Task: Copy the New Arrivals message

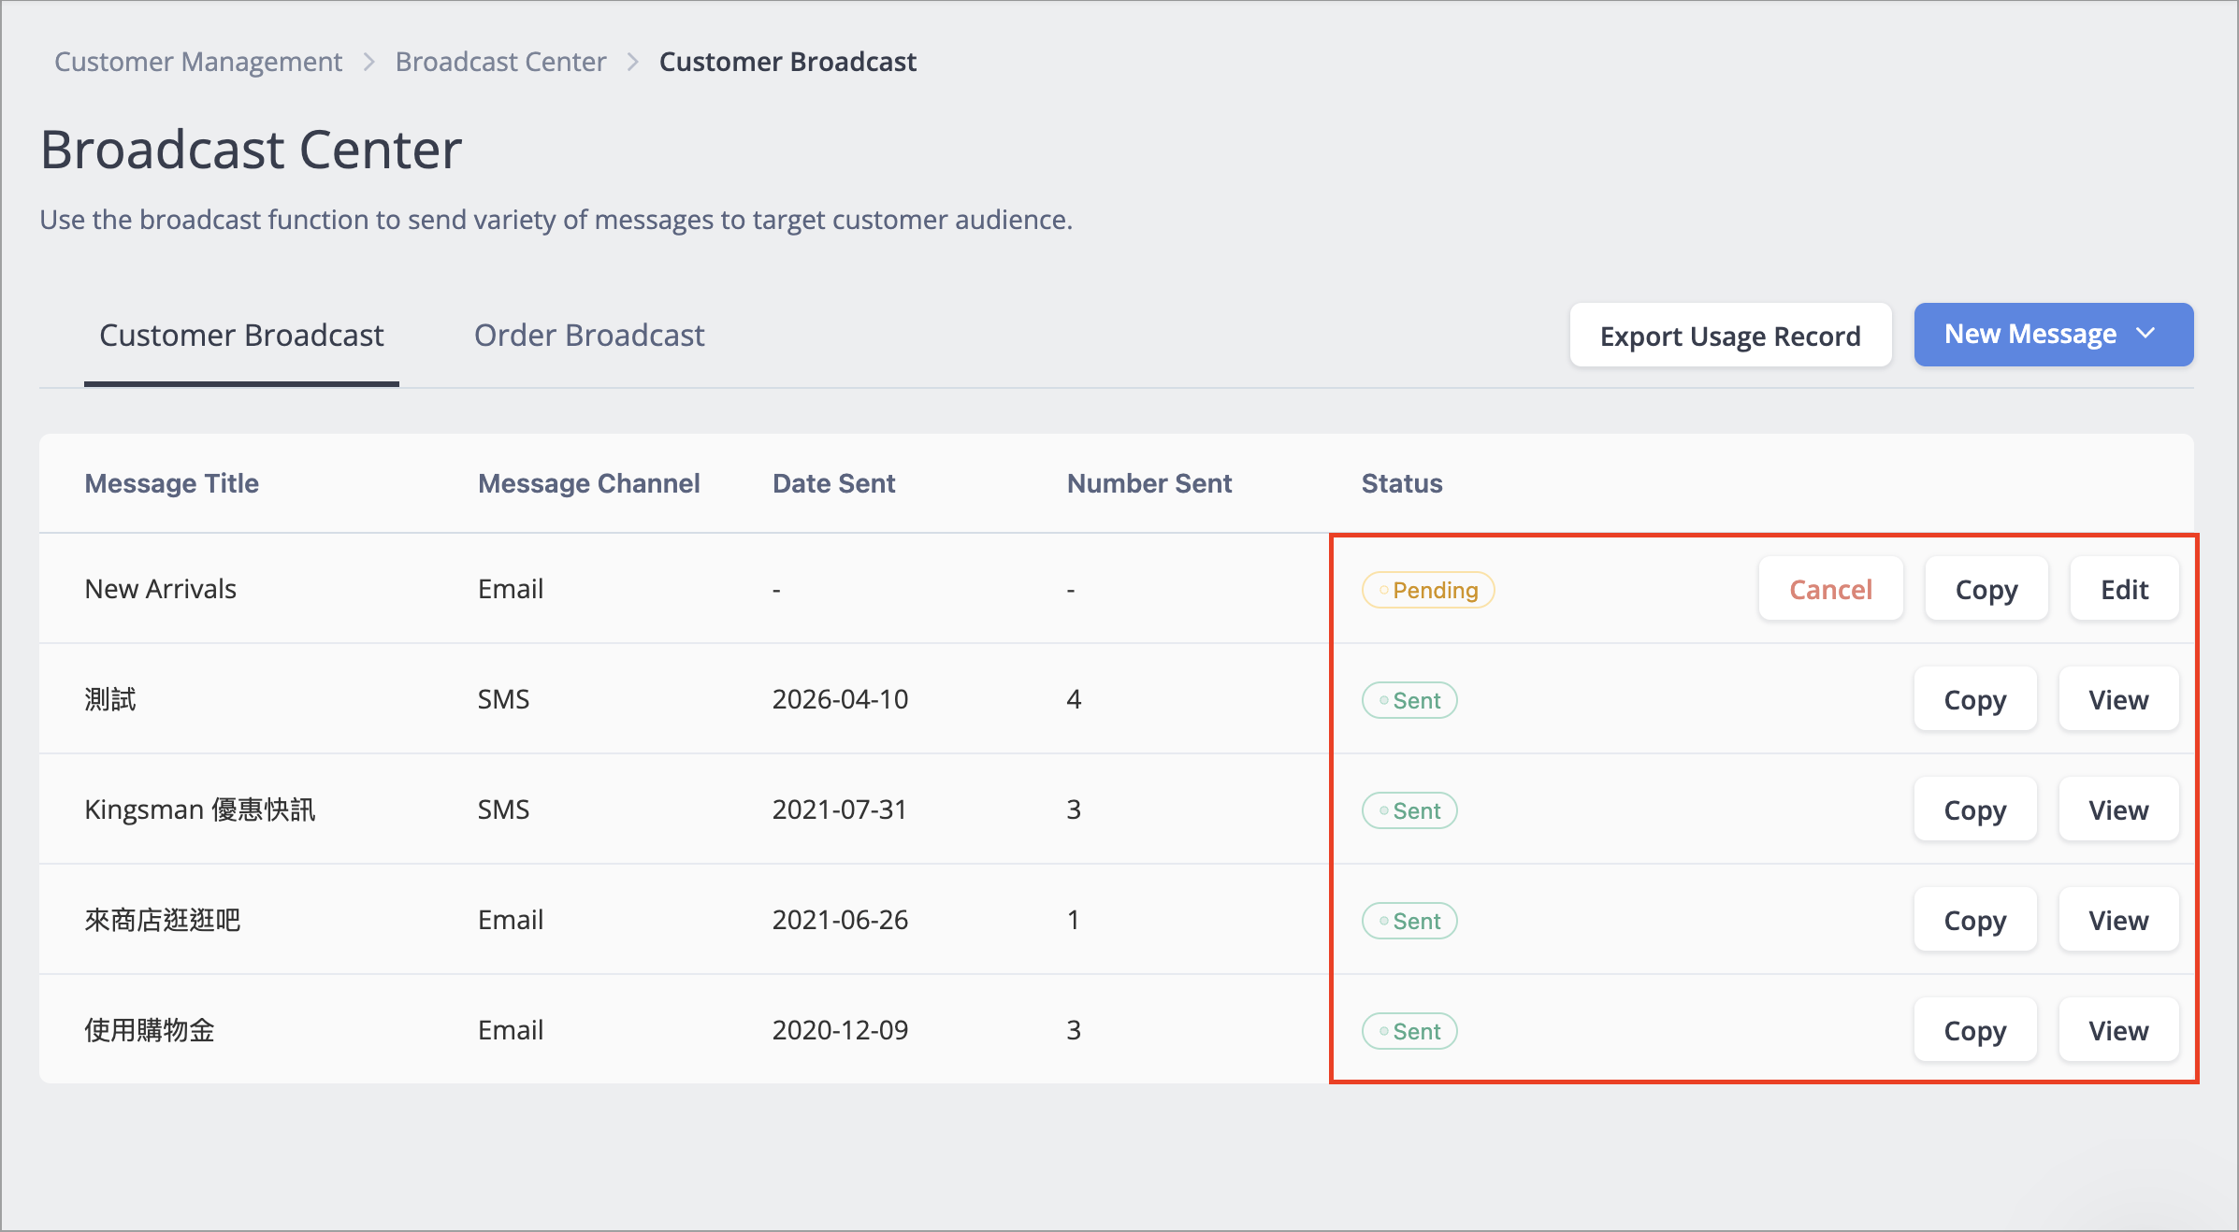Action: click(1986, 589)
